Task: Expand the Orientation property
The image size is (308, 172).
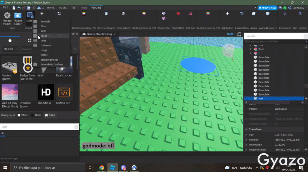Action: pos(246,145)
